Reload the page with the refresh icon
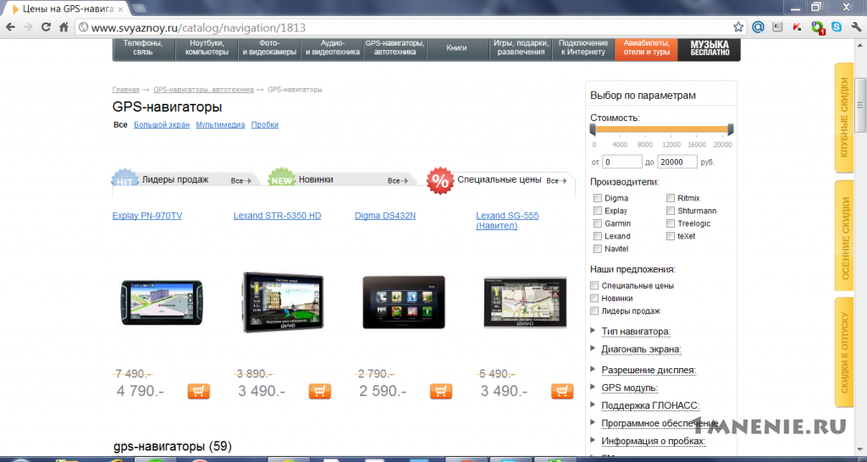The image size is (867, 462). [46, 27]
